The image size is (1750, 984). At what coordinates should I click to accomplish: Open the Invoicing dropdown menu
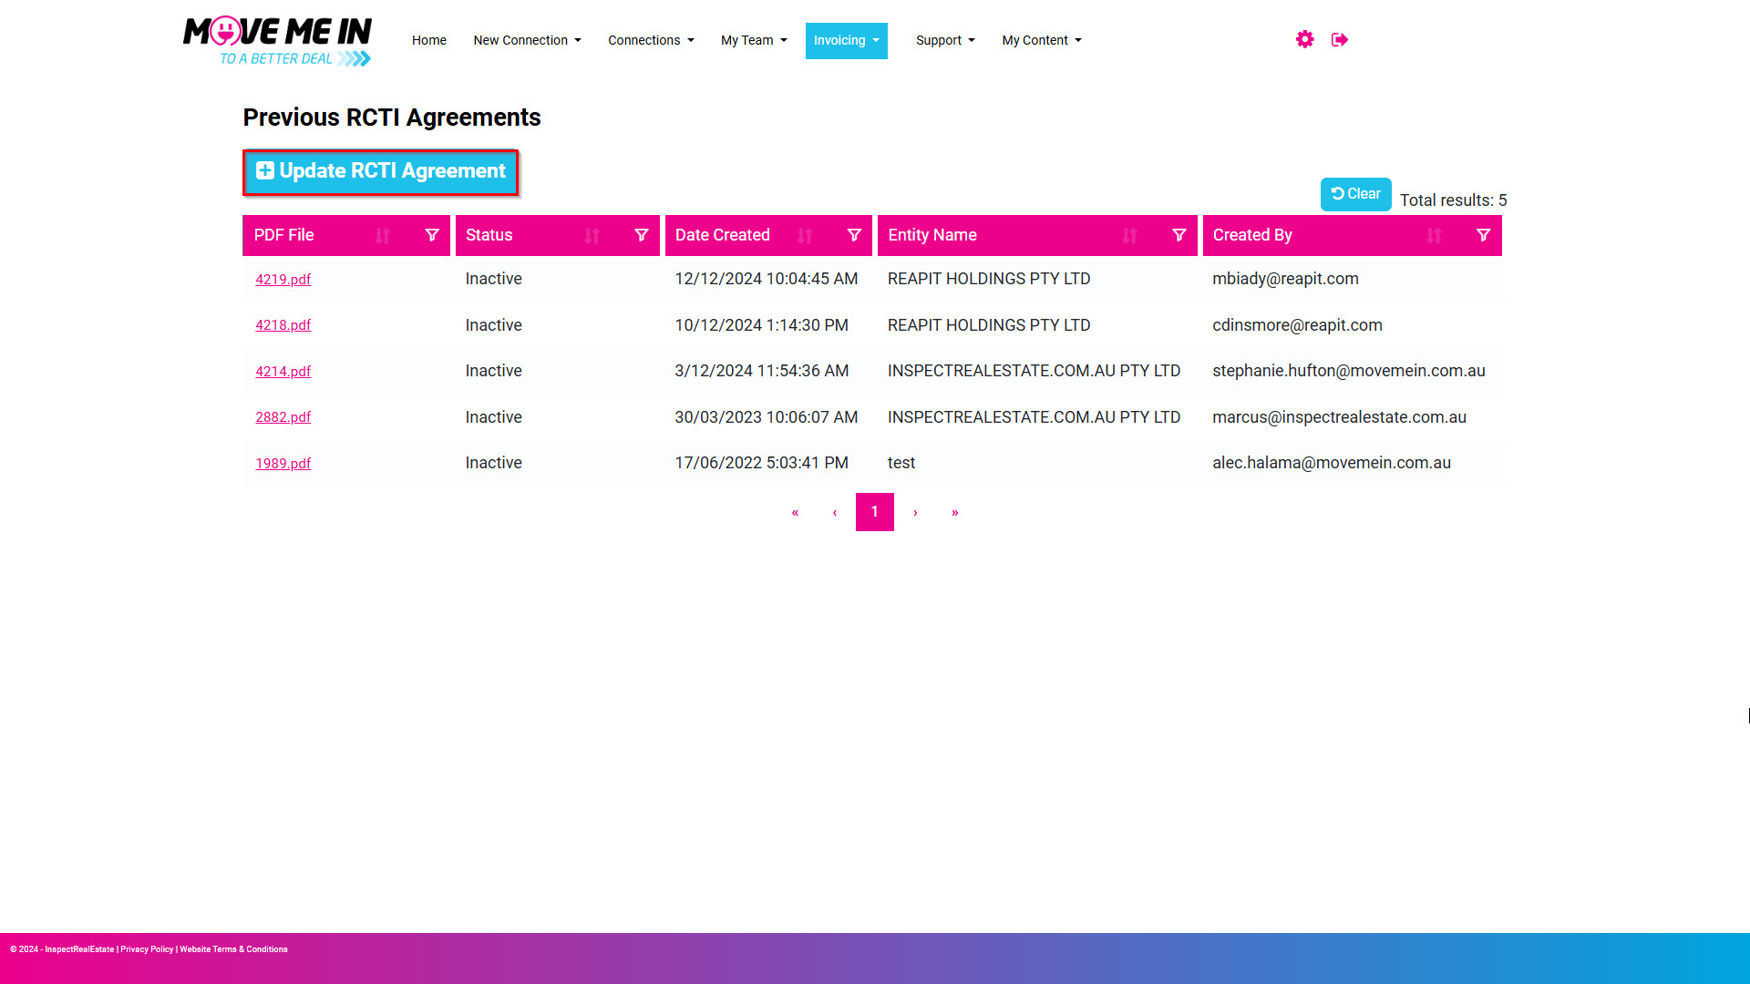click(846, 40)
